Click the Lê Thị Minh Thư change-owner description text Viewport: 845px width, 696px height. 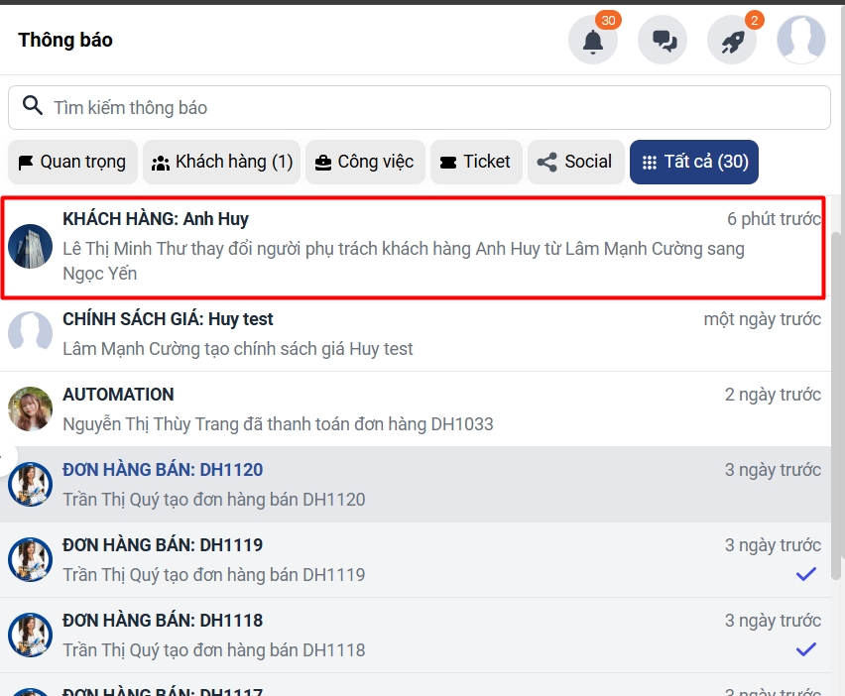[403, 261]
